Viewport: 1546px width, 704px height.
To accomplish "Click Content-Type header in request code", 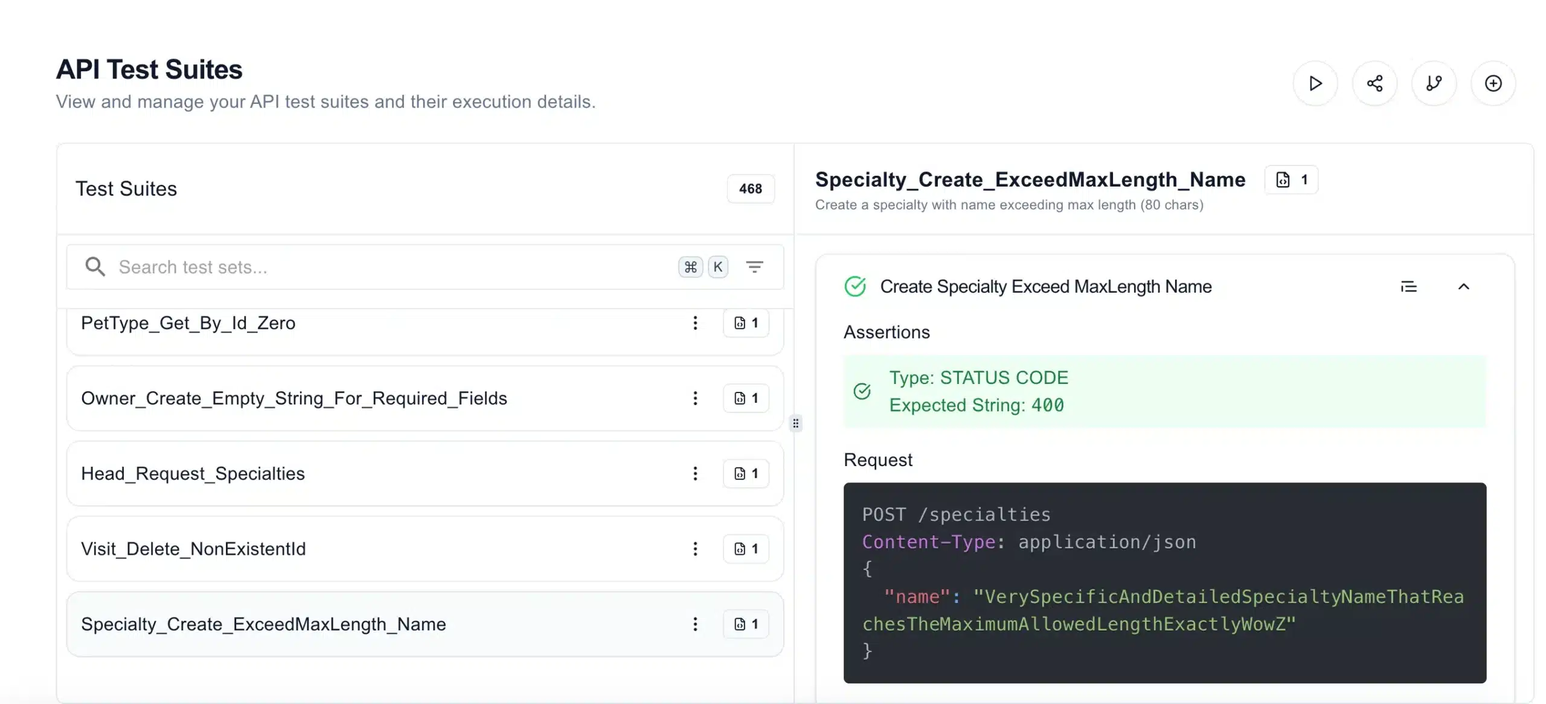I will (928, 542).
